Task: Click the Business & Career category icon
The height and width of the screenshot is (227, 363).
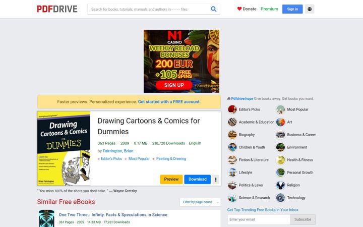Action: coord(280,135)
